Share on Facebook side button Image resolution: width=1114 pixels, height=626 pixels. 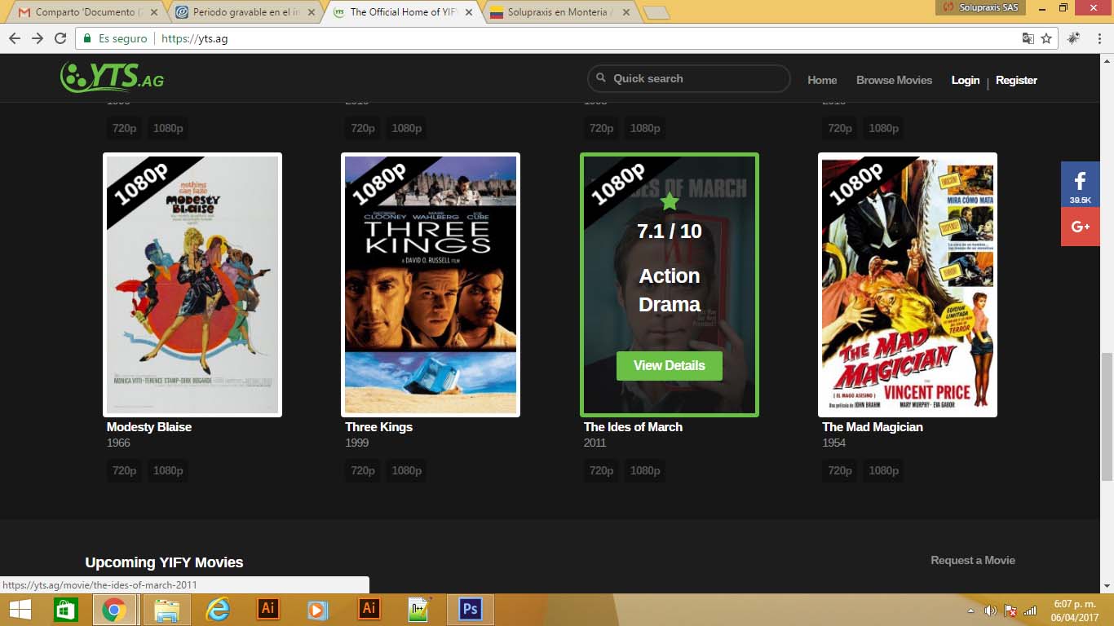(1081, 184)
